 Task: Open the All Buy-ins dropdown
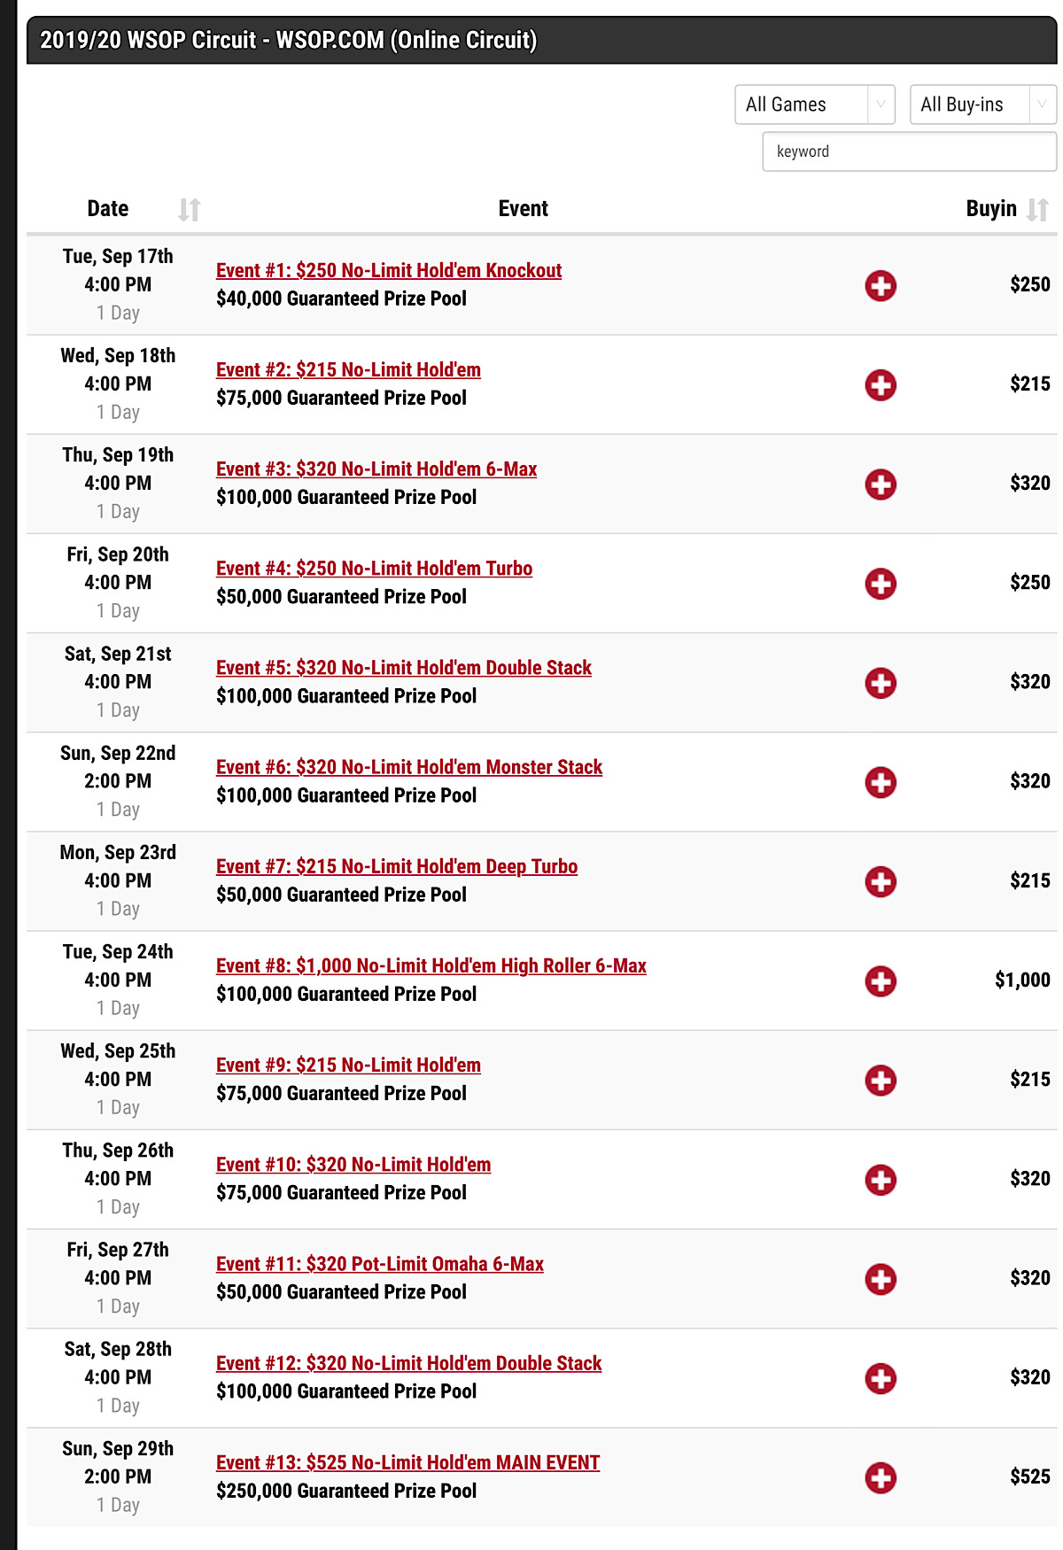[x=983, y=105]
